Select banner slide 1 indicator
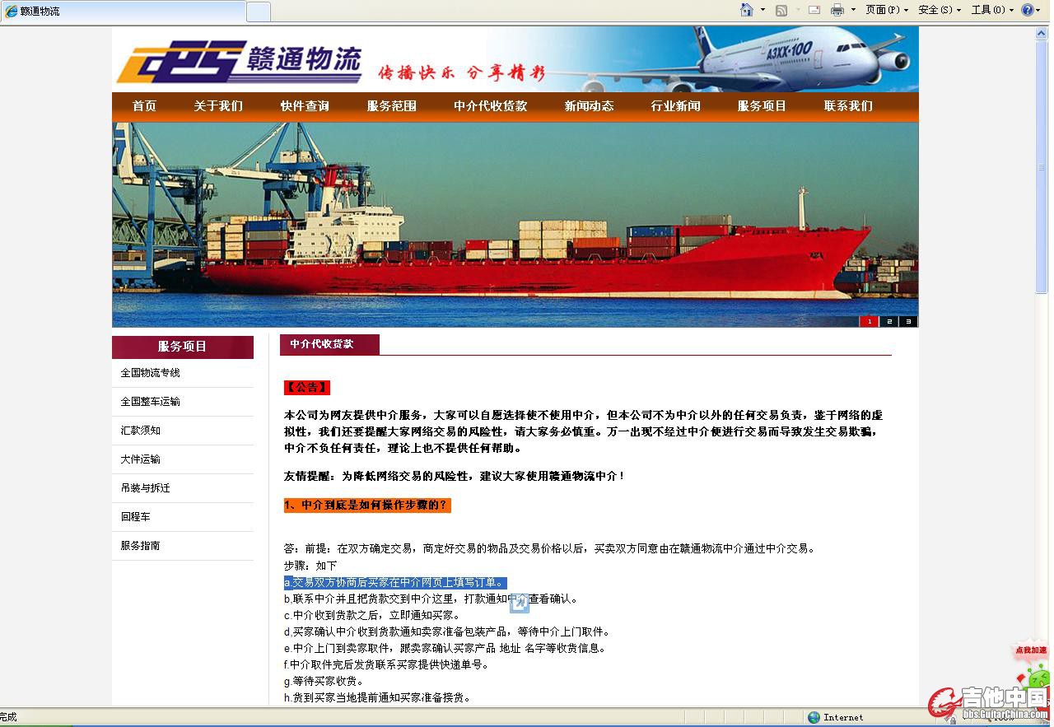This screenshot has height=727, width=1054. point(869,321)
